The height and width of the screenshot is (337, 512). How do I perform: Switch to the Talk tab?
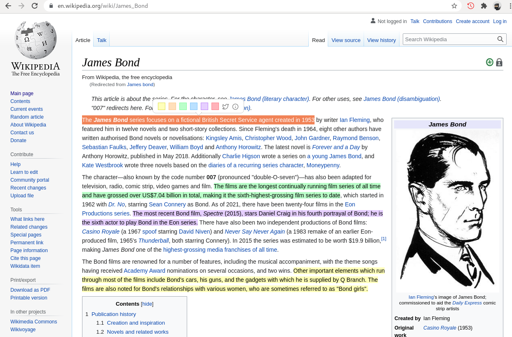tap(102, 40)
